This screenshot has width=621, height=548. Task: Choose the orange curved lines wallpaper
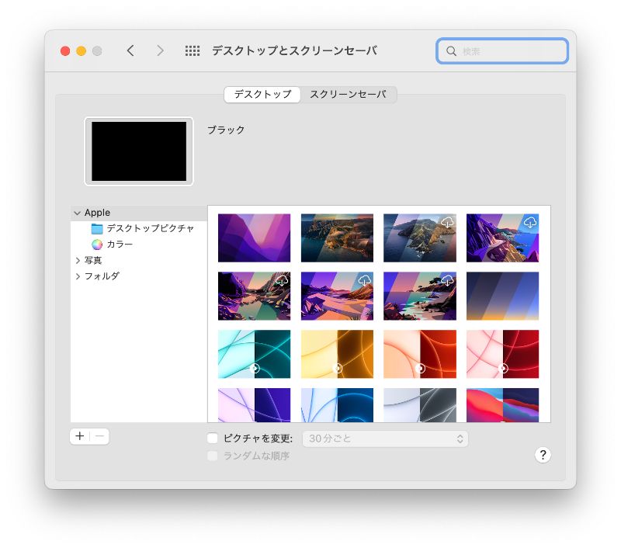point(420,354)
